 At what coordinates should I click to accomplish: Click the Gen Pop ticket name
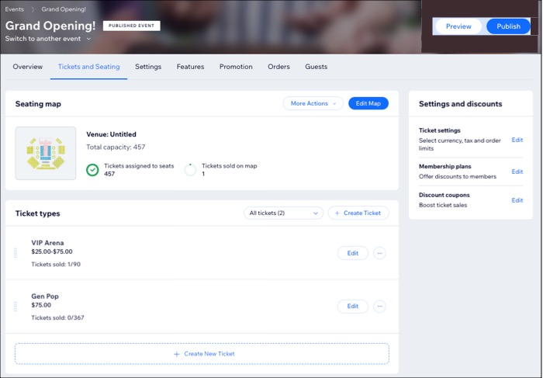point(45,297)
